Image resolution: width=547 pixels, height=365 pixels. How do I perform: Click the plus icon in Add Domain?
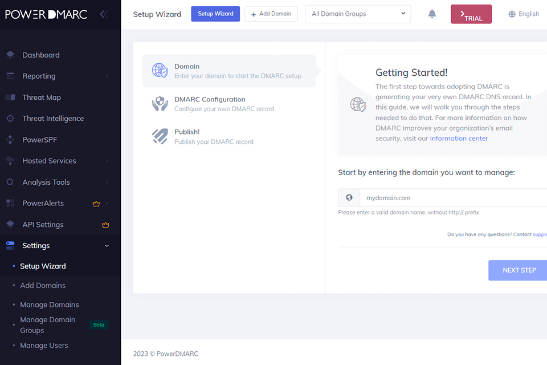254,14
